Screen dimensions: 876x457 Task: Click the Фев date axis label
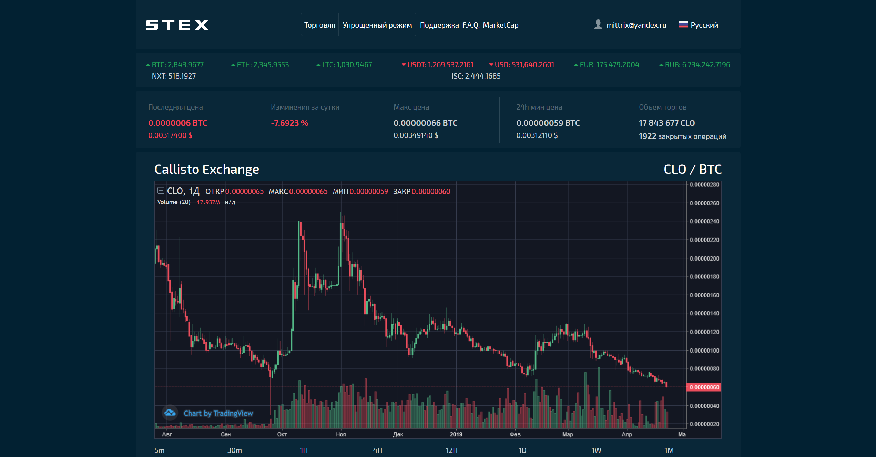(515, 434)
